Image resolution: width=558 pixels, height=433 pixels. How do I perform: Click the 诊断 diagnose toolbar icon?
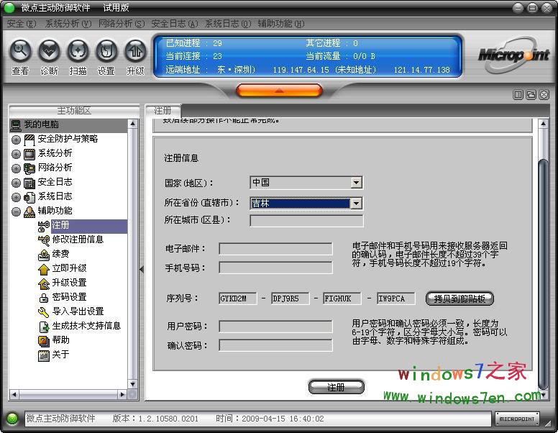[x=49, y=52]
